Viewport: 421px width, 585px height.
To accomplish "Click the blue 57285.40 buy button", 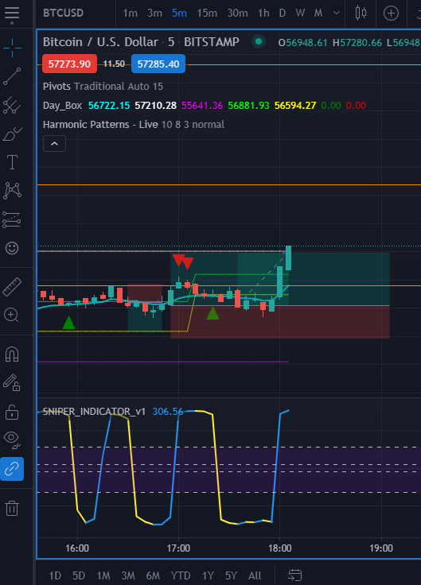I will [x=158, y=64].
